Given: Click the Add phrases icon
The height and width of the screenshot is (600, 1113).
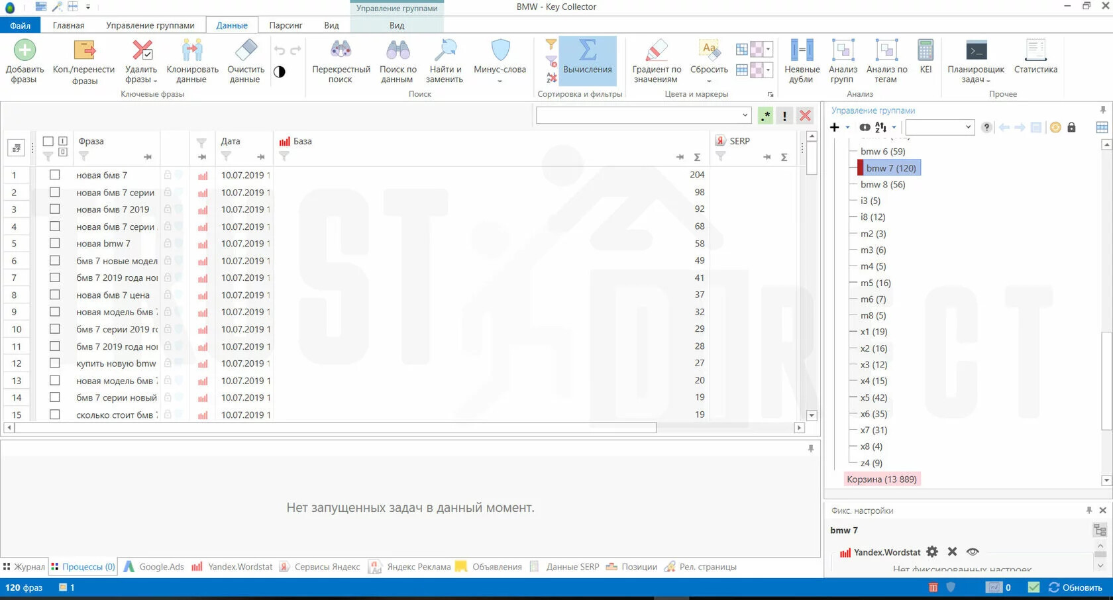Looking at the screenshot, I should (25, 50).
